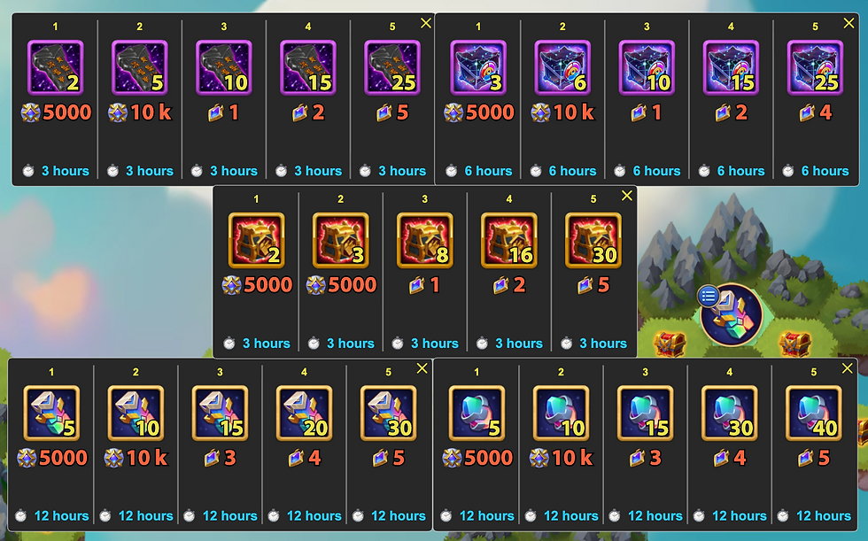Image resolution: width=868 pixels, height=541 pixels.
Task: Close the golden chest rewards panel
Action: click(x=627, y=196)
